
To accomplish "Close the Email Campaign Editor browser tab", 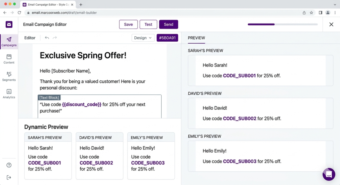I will tap(72, 5).
